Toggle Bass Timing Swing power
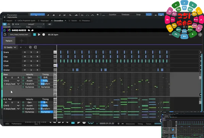Image resolution: width=204 pixels, height=138 pixels. point(39,81)
